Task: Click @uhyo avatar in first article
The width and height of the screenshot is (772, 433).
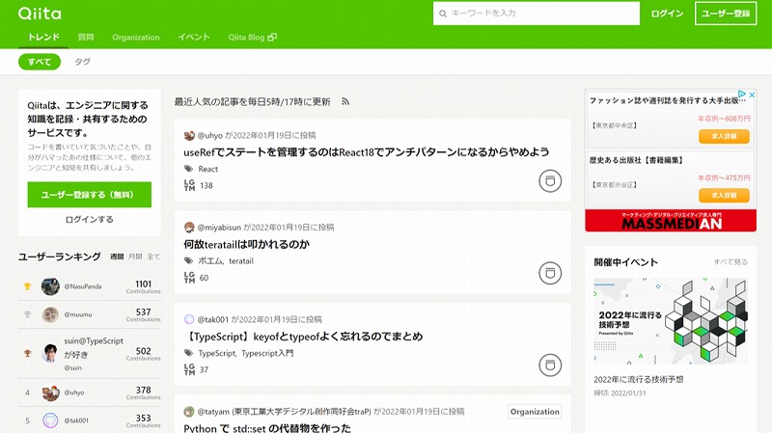Action: (189, 135)
